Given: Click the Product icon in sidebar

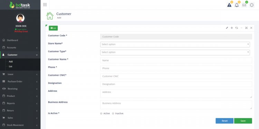Looking at the screenshot, I should point(4,96).
